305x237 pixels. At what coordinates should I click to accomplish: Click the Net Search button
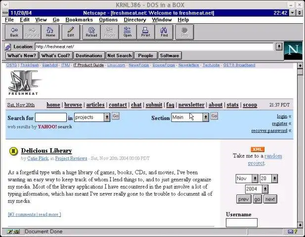[x=120, y=56]
